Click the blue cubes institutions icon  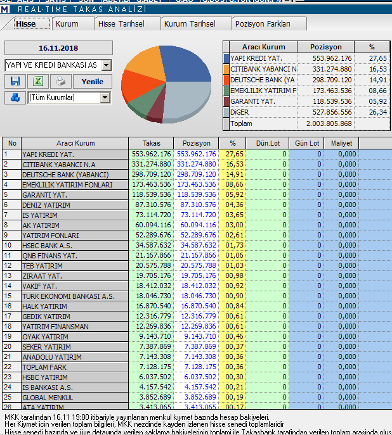15,98
